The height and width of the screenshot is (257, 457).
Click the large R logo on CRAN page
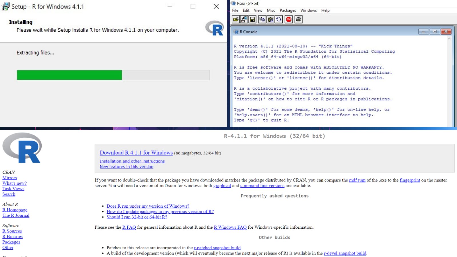tap(22, 148)
